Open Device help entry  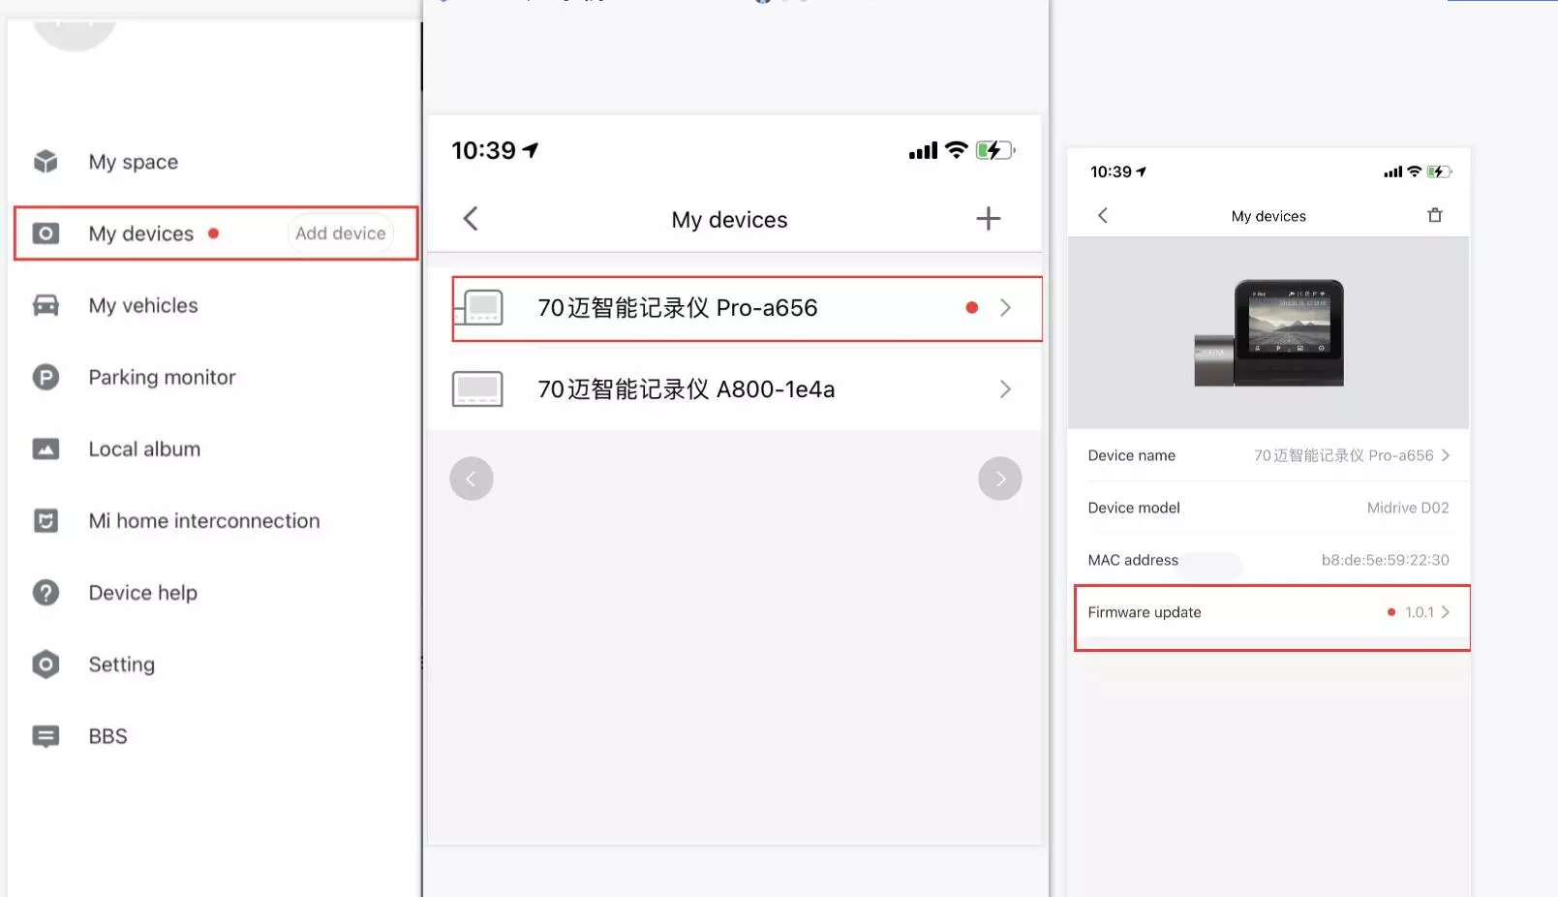point(143,592)
